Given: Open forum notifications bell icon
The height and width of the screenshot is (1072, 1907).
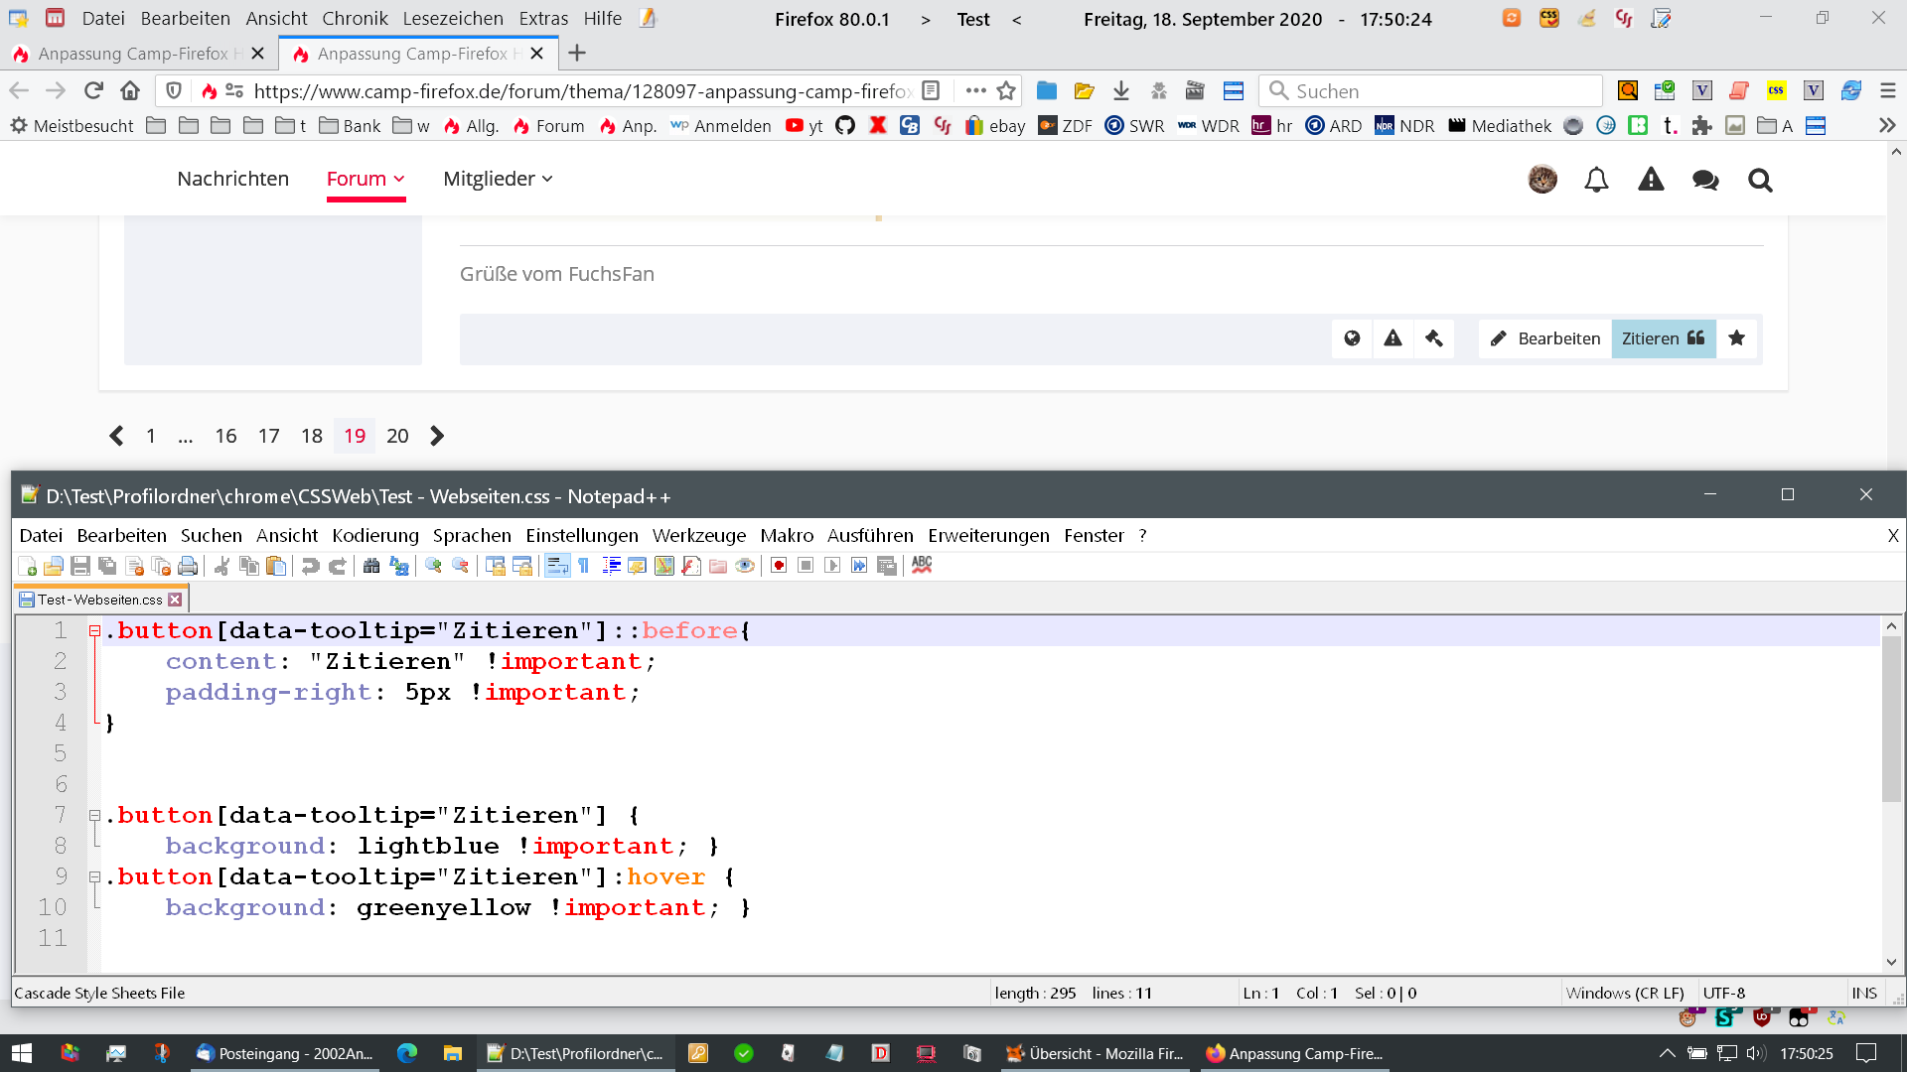Looking at the screenshot, I should [x=1596, y=180].
